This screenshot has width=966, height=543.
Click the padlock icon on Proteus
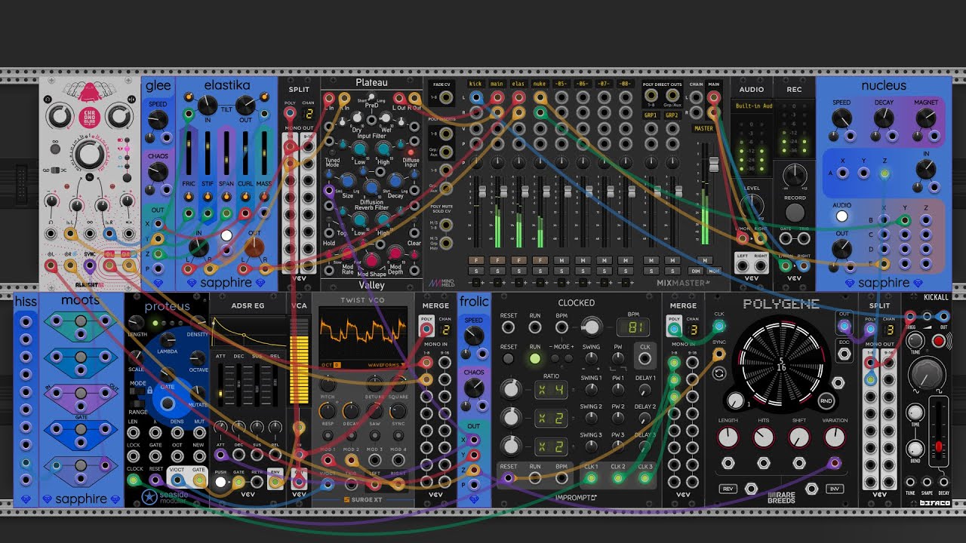tap(149, 391)
